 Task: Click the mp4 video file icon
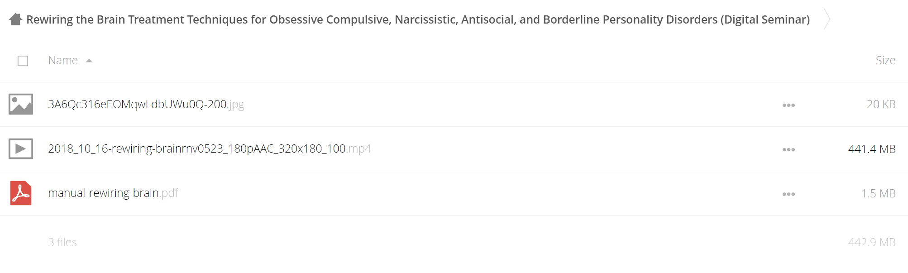click(21, 148)
